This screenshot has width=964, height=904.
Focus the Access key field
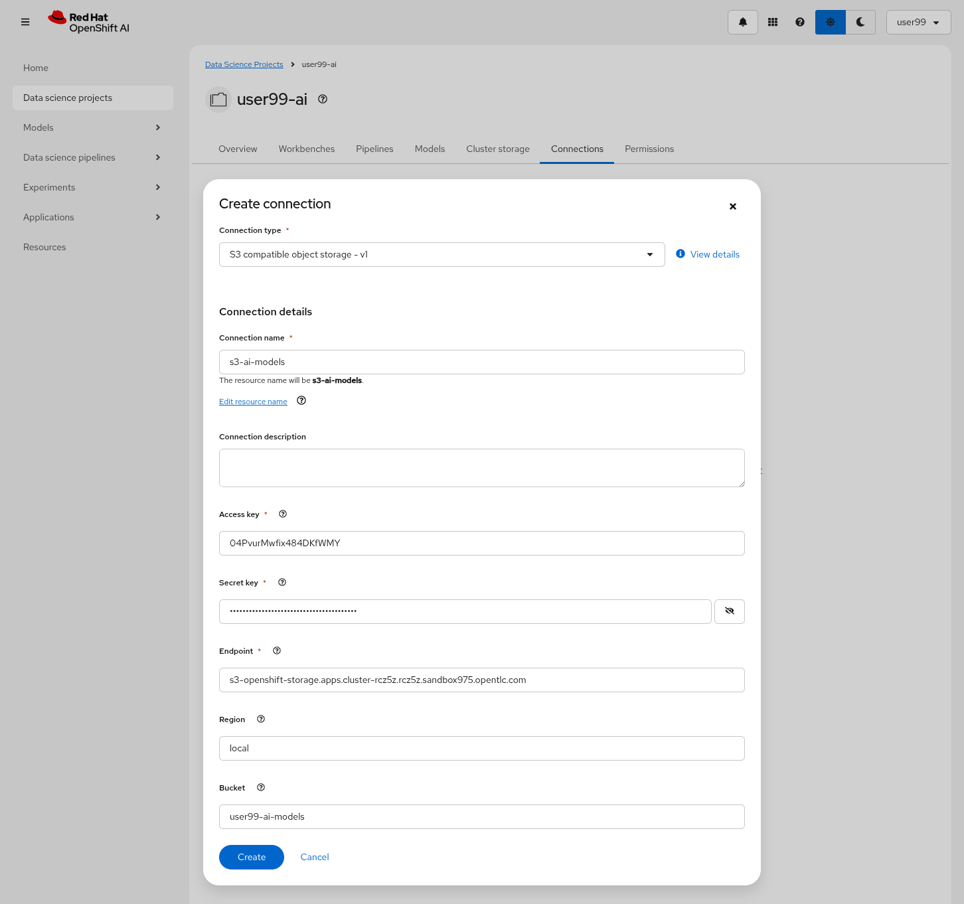pyautogui.click(x=482, y=543)
